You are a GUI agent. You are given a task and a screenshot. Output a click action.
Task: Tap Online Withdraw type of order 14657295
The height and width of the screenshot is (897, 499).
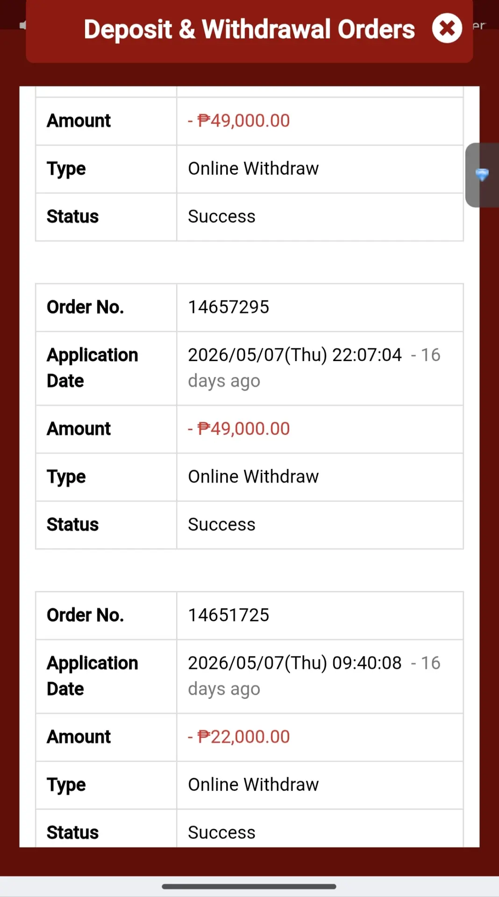point(253,477)
